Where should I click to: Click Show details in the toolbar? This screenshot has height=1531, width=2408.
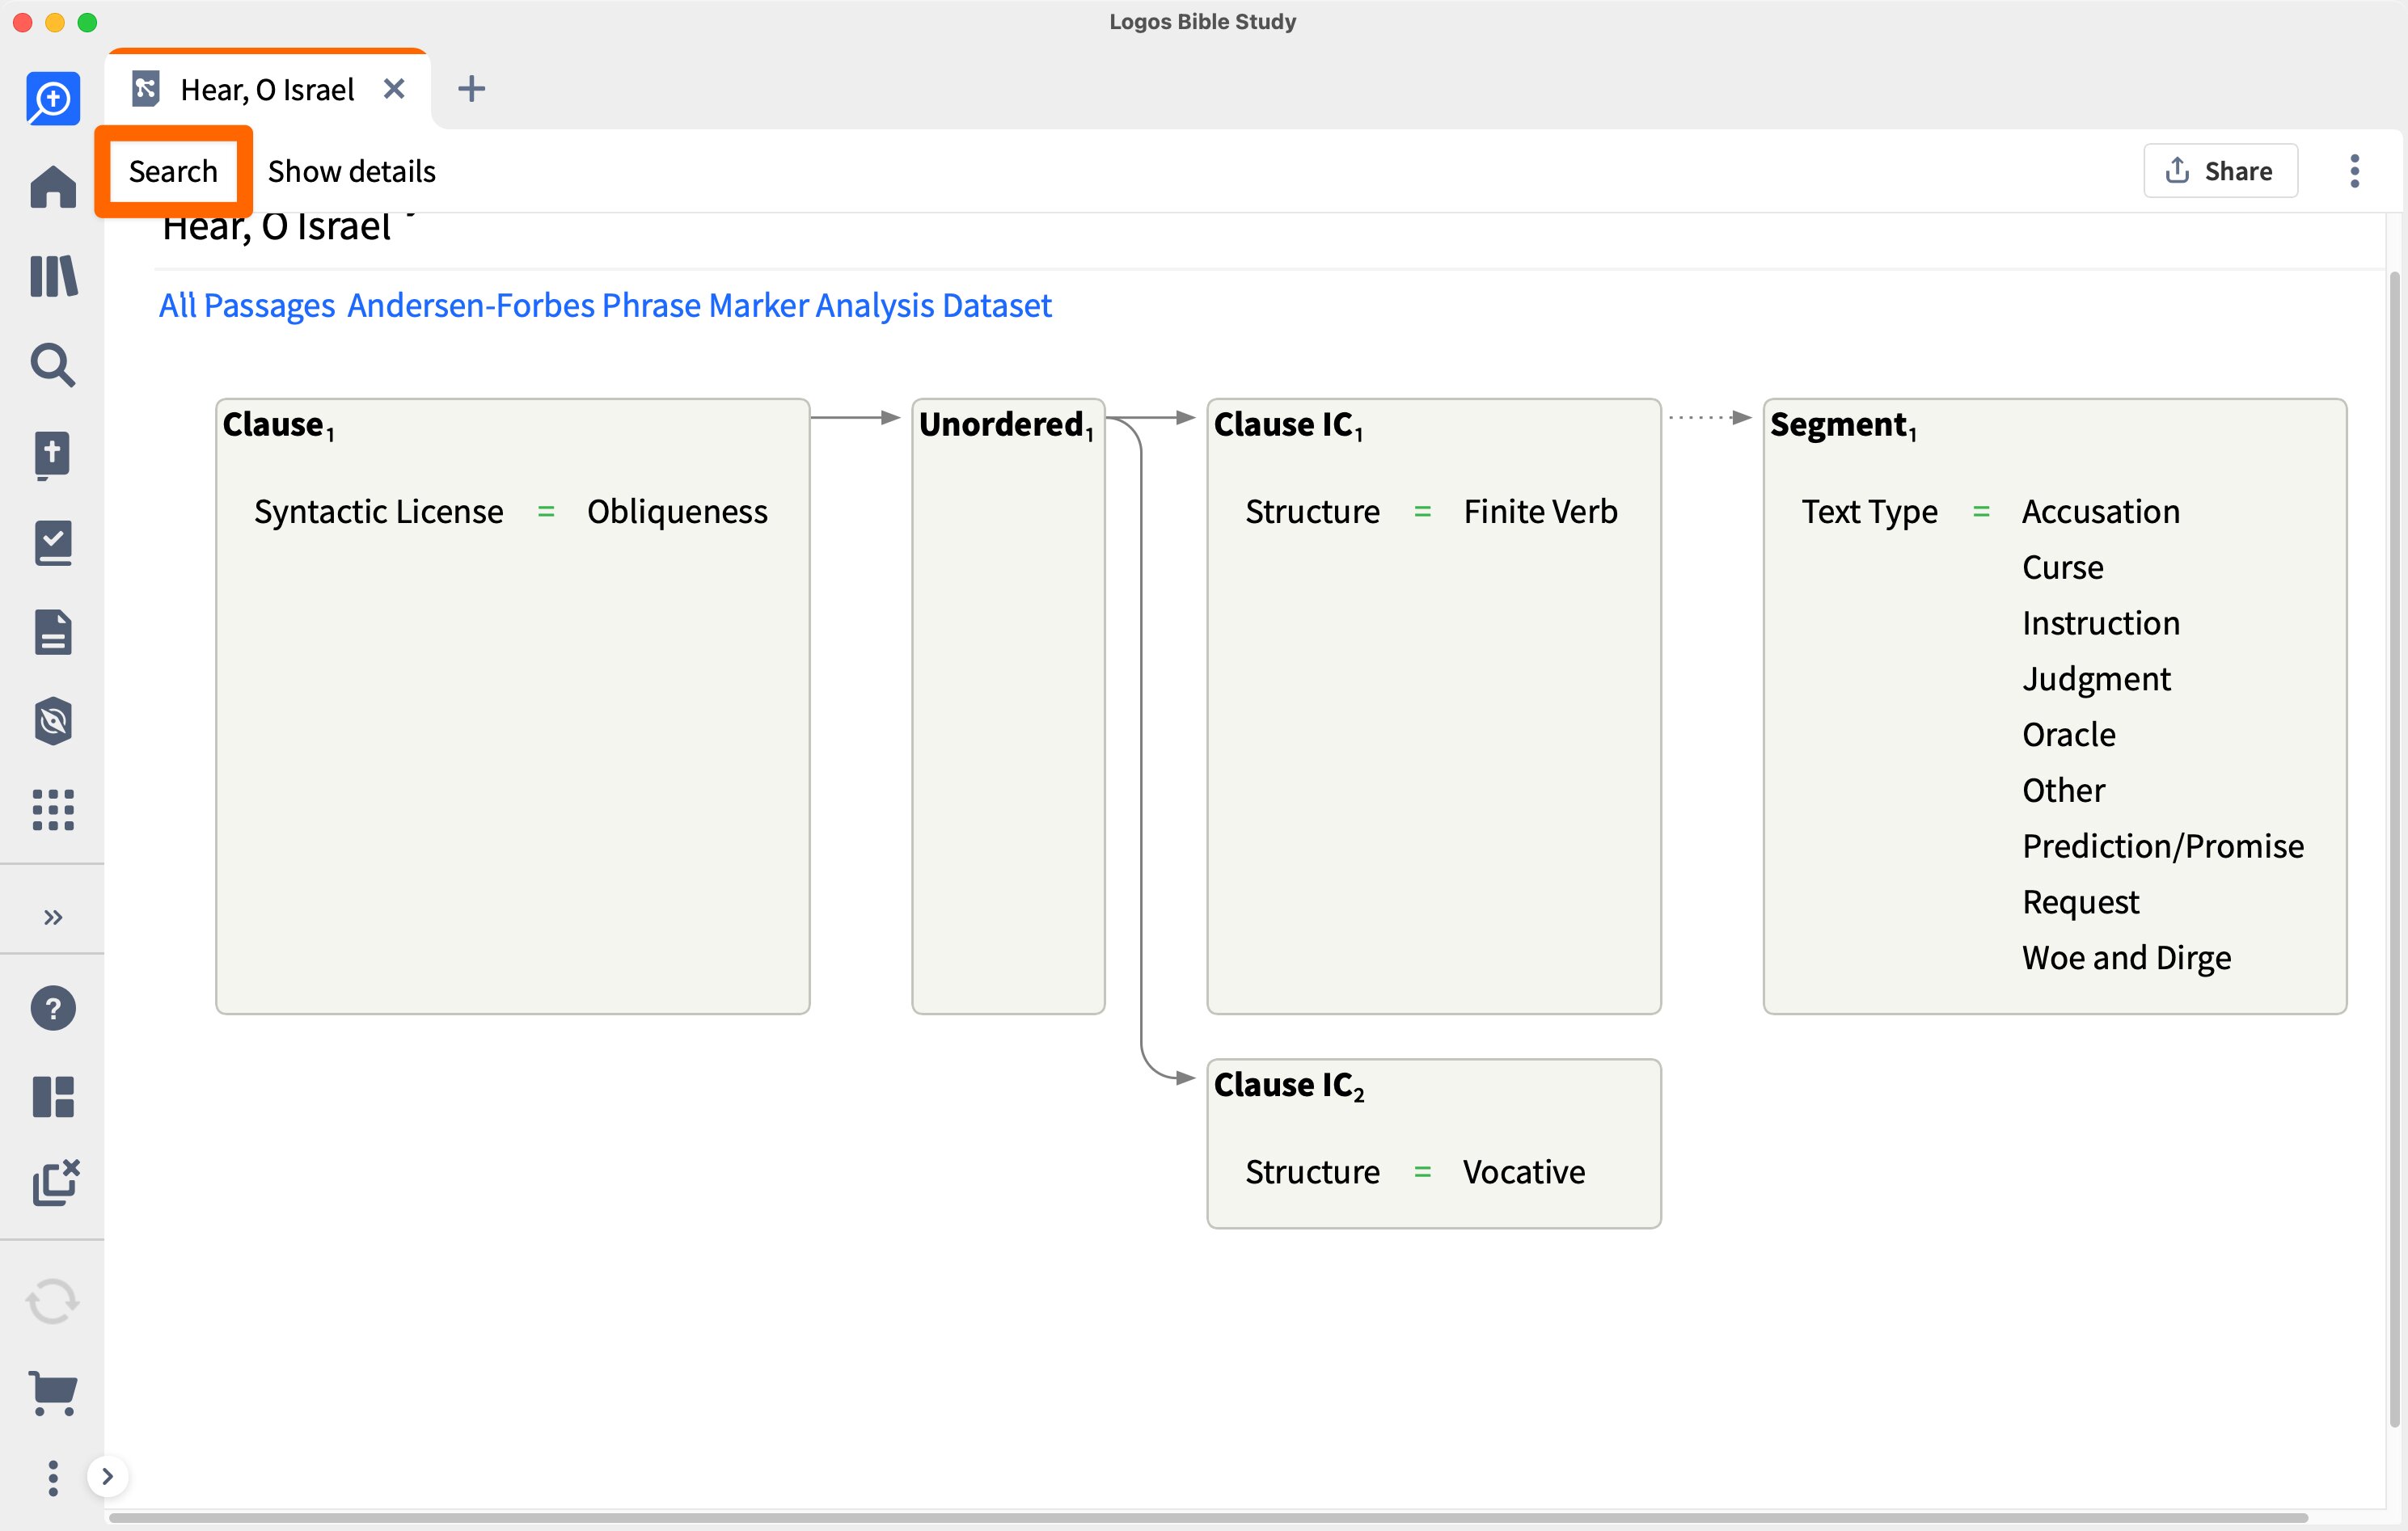pyautogui.click(x=351, y=171)
